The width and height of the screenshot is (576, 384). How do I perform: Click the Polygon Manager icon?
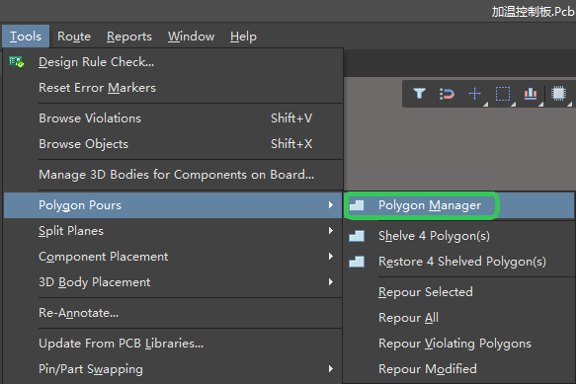[x=357, y=205]
